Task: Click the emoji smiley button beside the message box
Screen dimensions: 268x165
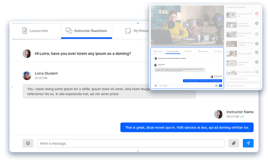Action: pyautogui.click(x=28, y=143)
